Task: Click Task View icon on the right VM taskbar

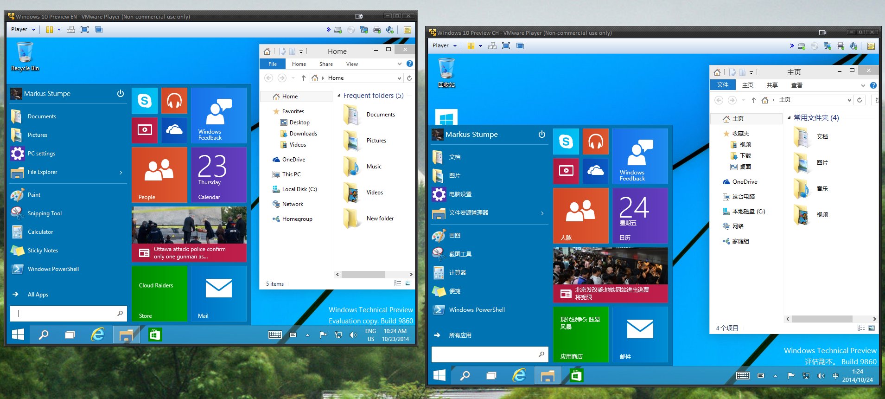Action: [491, 375]
